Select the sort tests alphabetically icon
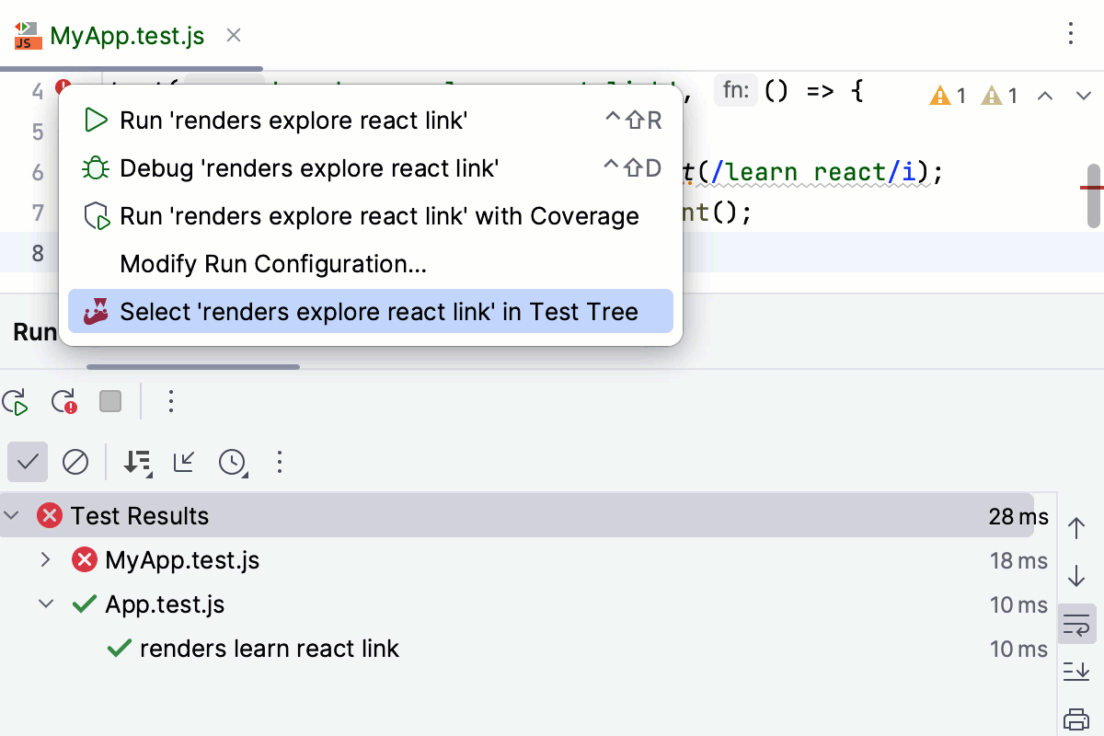The image size is (1104, 736). [x=138, y=463]
